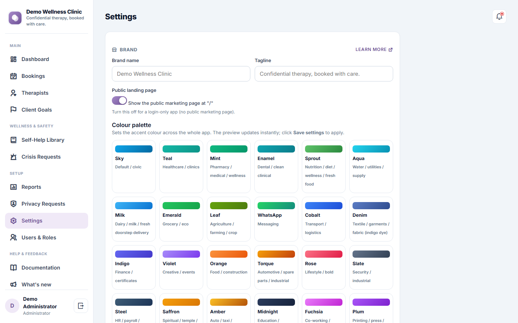Click the Dashboard grid icon
Image resolution: width=518 pixels, height=323 pixels.
[14, 59]
